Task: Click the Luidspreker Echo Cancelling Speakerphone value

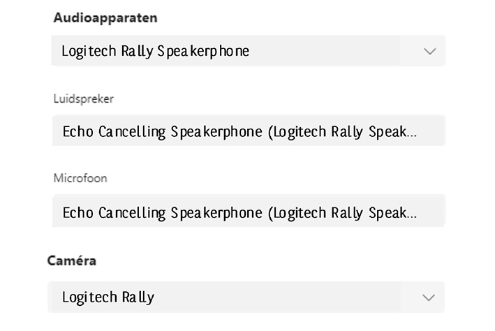Action: (x=239, y=131)
